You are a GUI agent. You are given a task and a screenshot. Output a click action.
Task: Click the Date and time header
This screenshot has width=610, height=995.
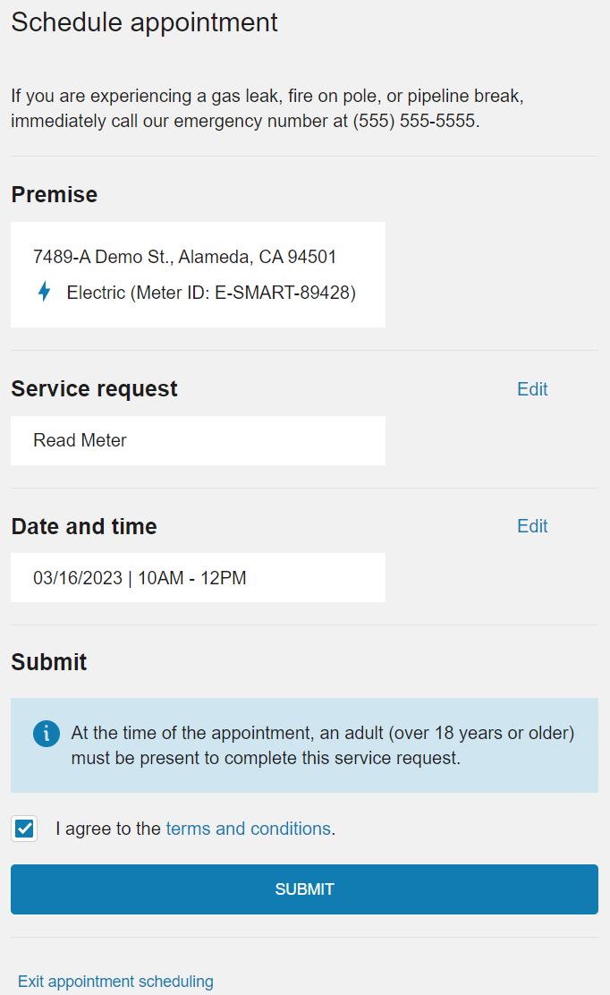(83, 526)
